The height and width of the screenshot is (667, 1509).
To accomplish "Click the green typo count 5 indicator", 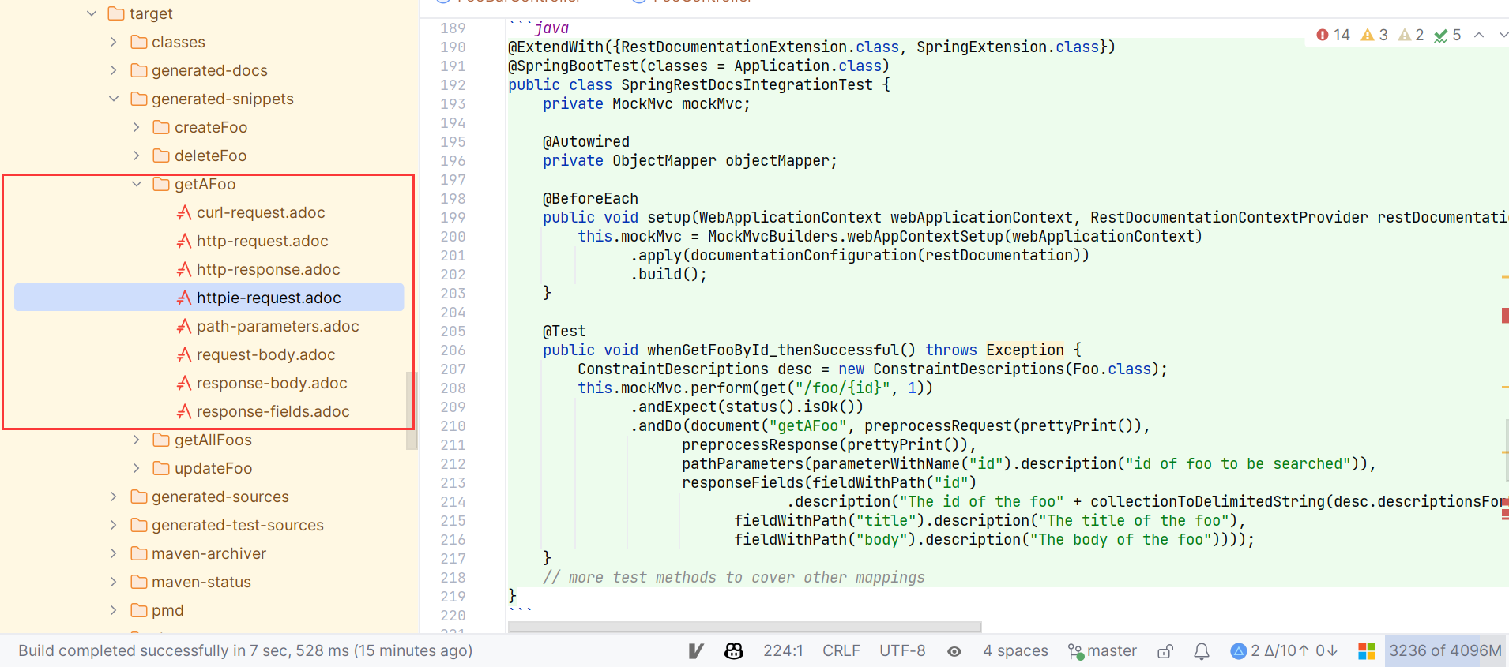I will (1447, 35).
